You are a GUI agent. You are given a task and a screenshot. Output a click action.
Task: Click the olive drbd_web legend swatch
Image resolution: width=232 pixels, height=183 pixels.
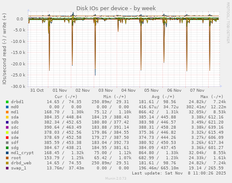(7, 163)
